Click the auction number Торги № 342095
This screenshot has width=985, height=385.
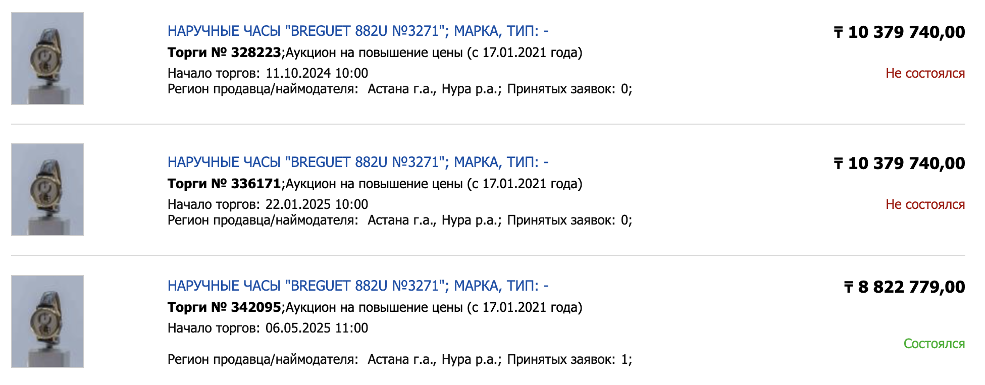pos(224,307)
